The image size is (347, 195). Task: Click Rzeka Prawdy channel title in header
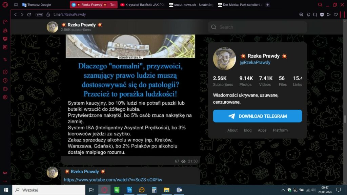click(x=82, y=25)
